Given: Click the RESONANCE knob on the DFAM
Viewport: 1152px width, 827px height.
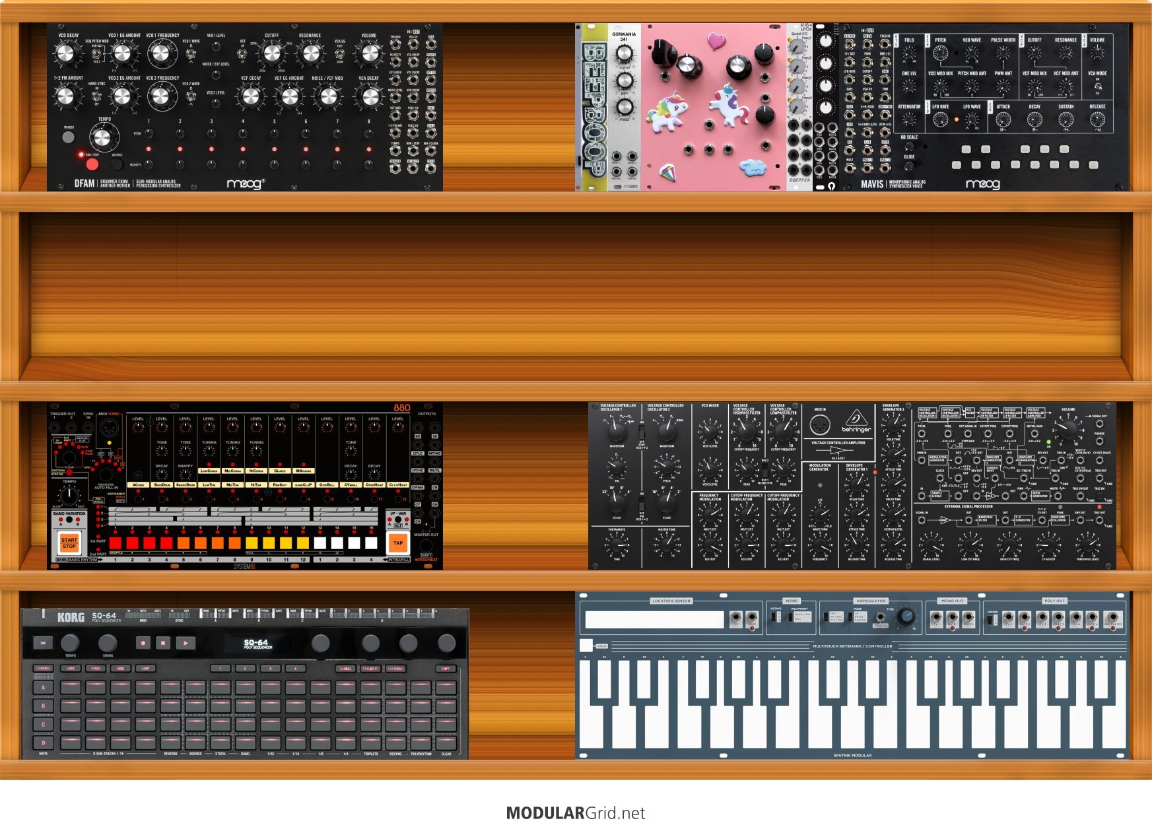Looking at the screenshot, I should tap(310, 53).
